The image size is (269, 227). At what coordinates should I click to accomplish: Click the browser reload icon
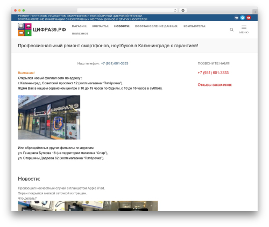[175, 10]
